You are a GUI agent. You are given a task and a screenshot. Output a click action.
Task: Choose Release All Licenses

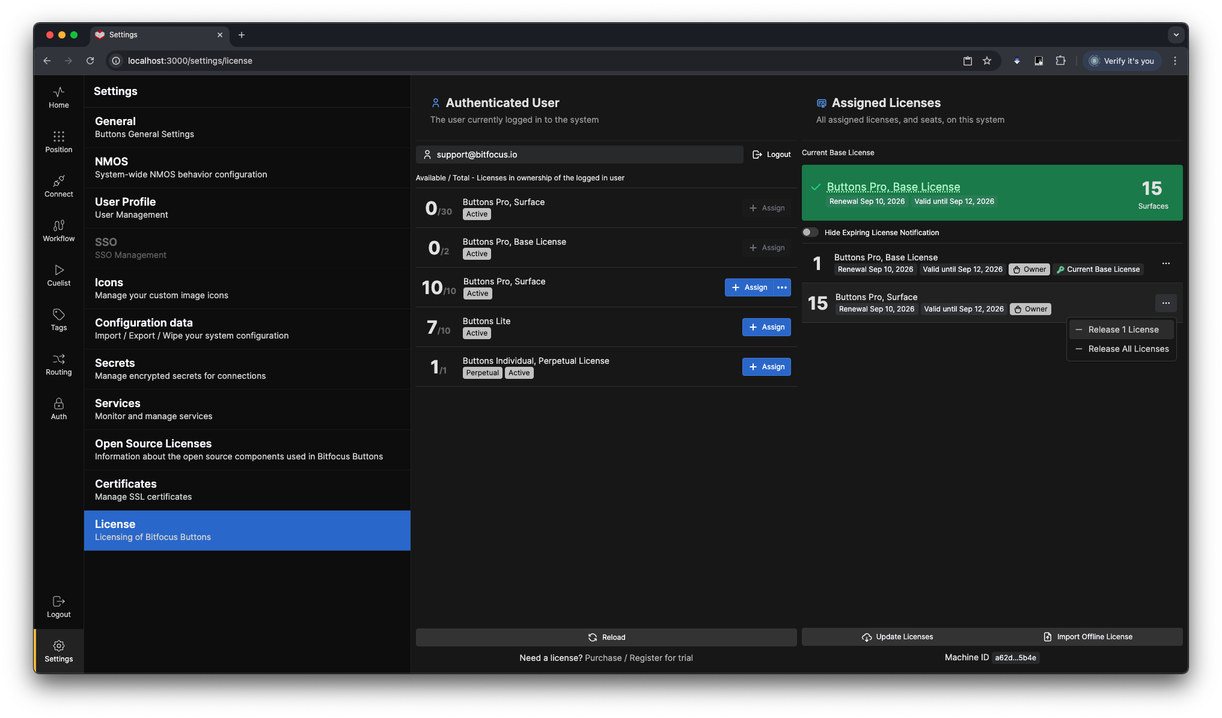1122,349
